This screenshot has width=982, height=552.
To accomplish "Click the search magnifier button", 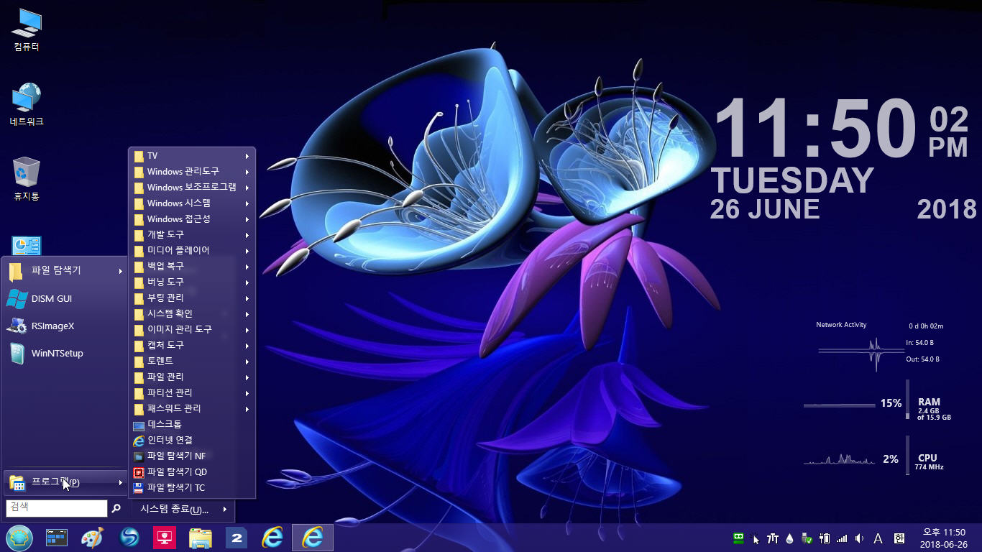I will pyautogui.click(x=116, y=508).
